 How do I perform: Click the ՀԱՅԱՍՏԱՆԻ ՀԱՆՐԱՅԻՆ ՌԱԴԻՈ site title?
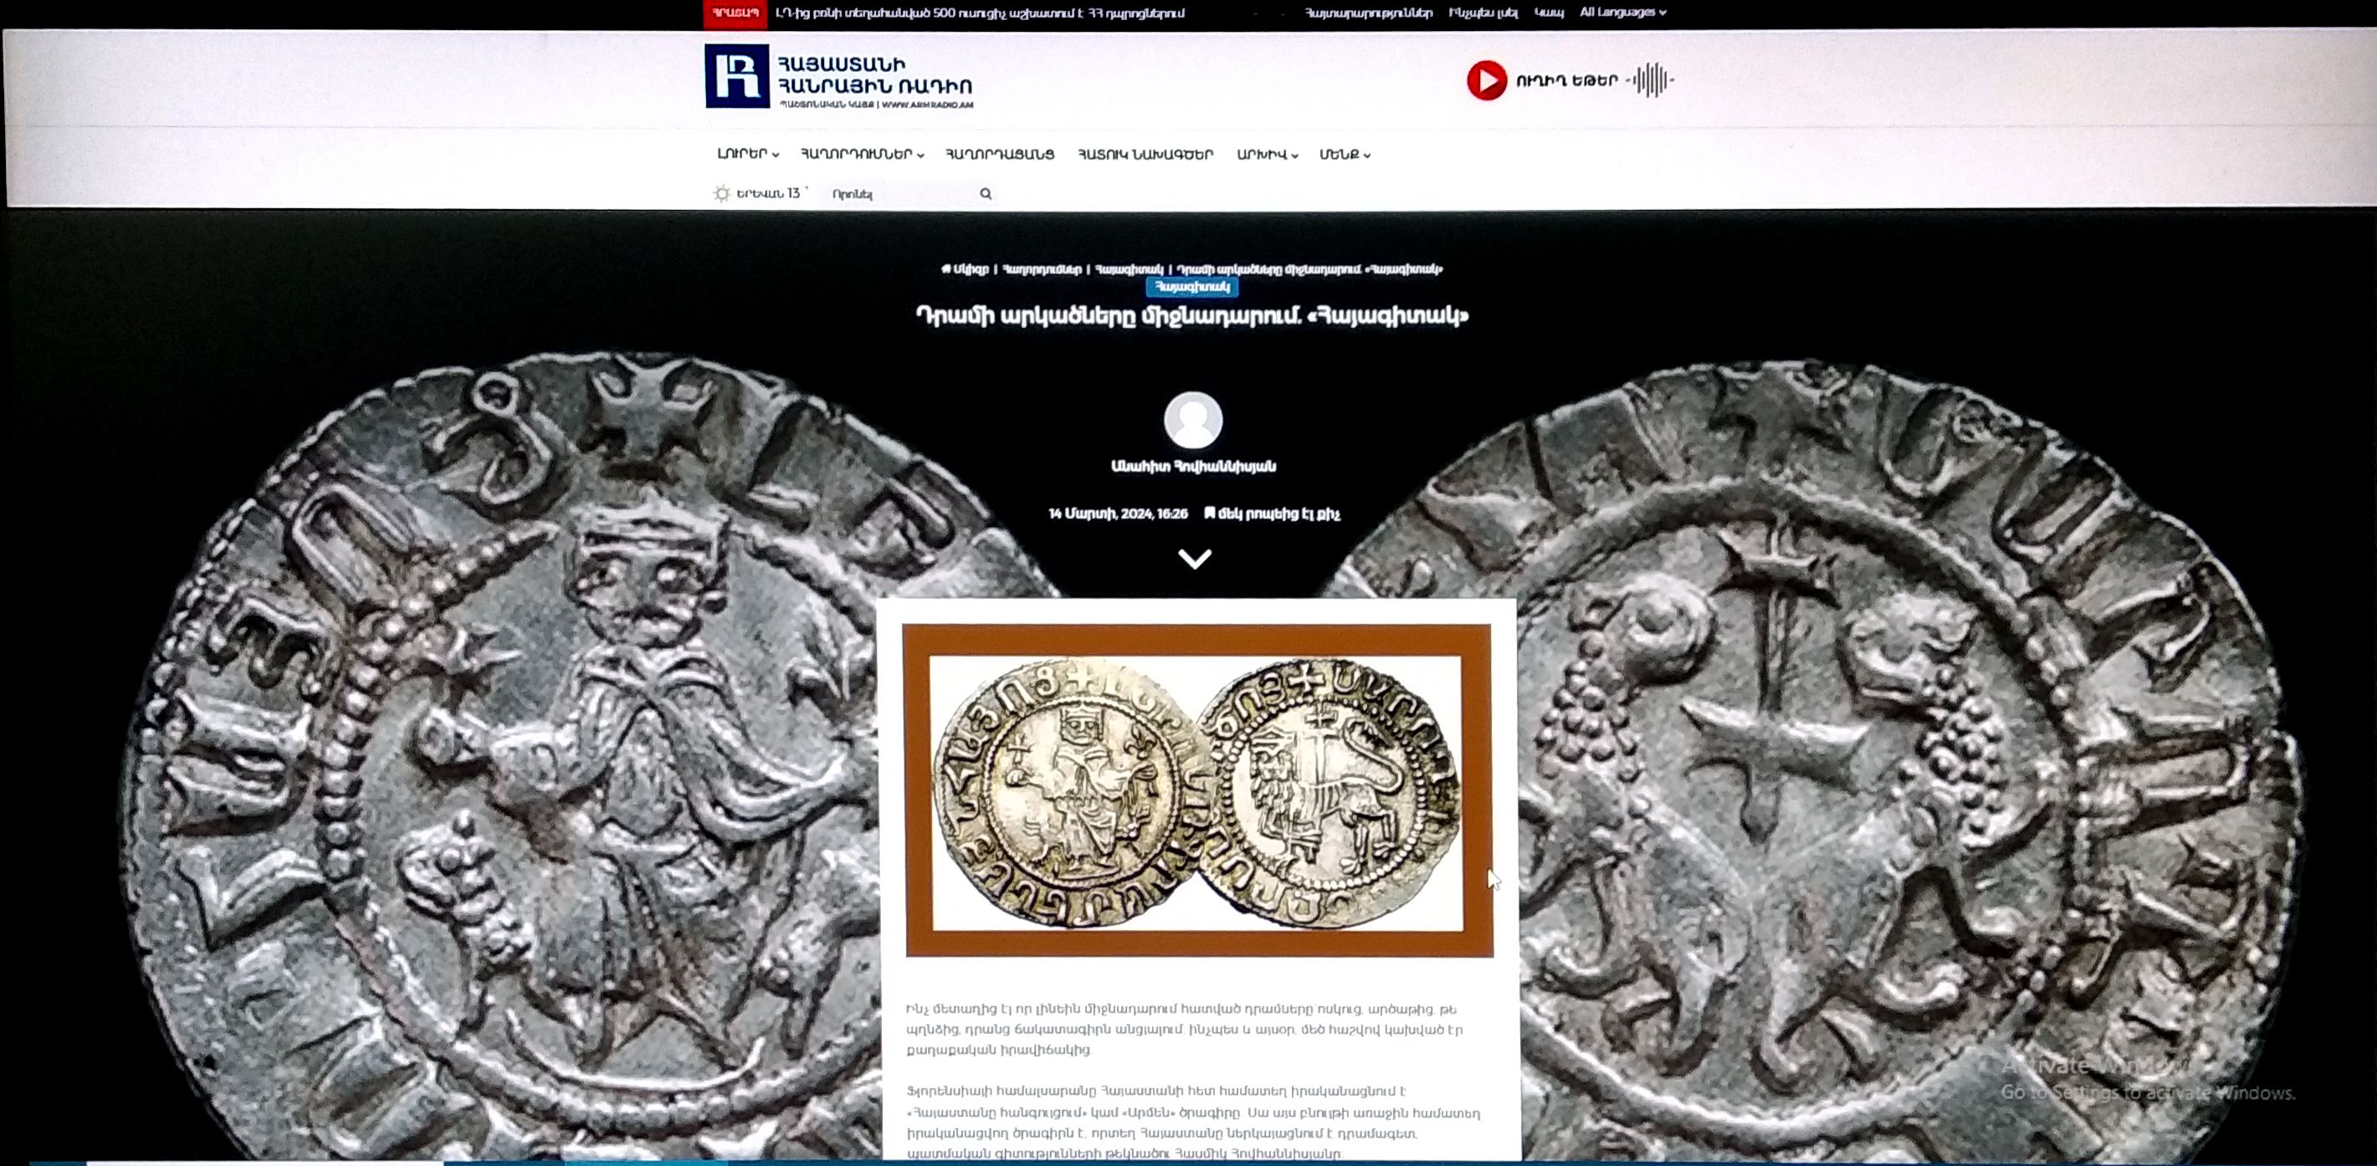[x=875, y=74]
